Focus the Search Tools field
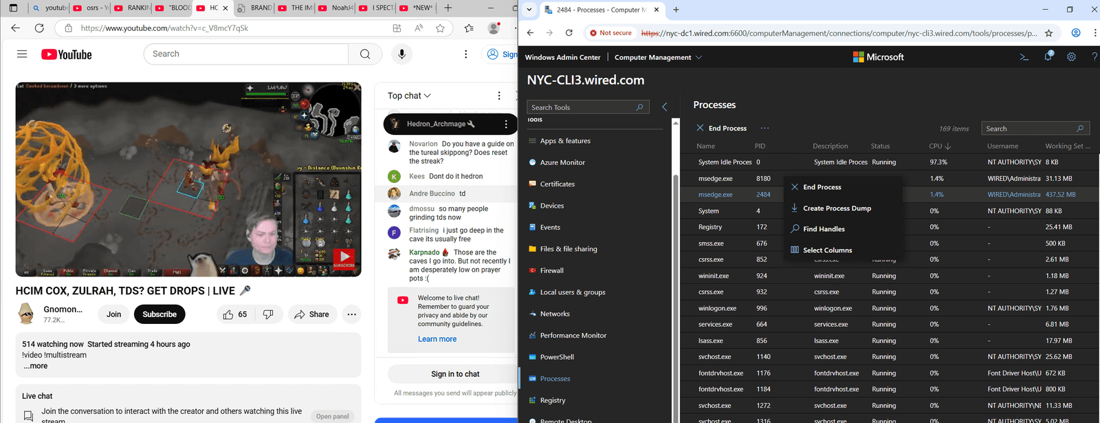The height and width of the screenshot is (423, 1100). tap(588, 107)
